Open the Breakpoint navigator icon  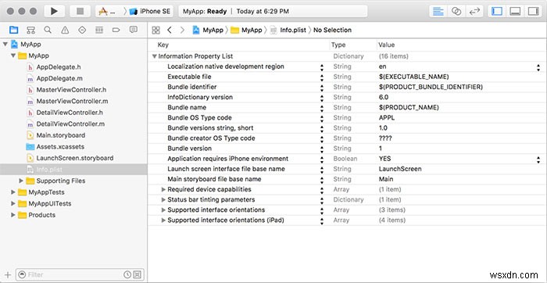coord(116,30)
